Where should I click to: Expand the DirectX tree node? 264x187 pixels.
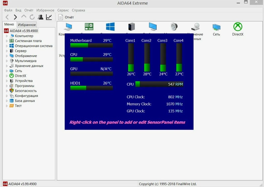click(x=7, y=76)
